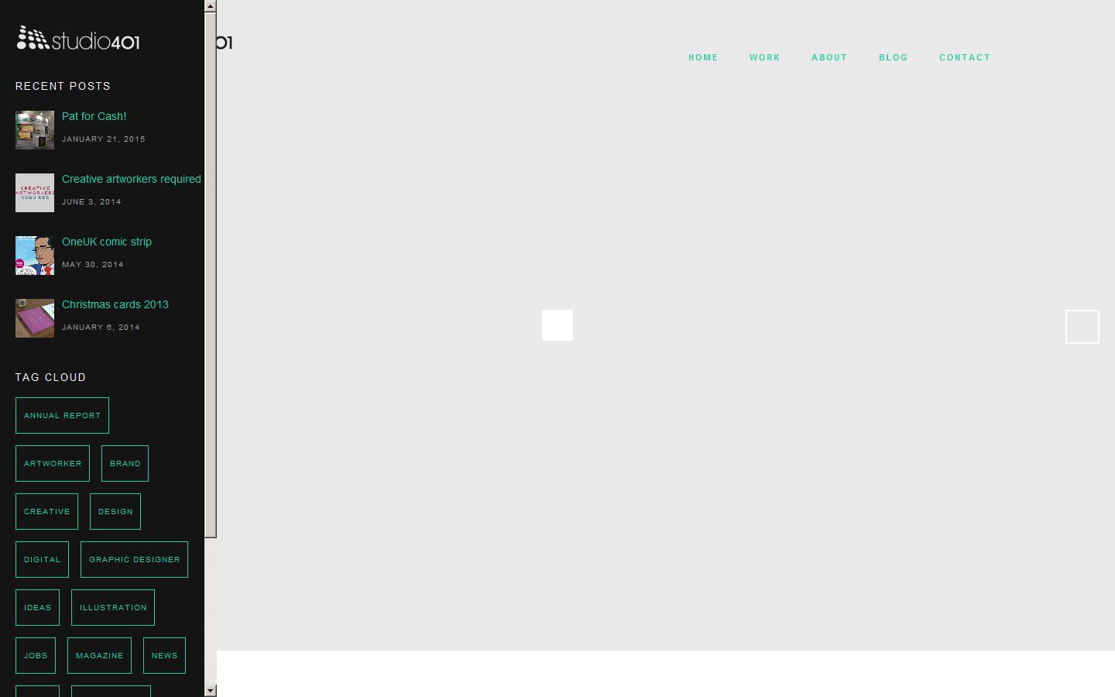Open the Contact page link
1115x697 pixels.
point(965,57)
